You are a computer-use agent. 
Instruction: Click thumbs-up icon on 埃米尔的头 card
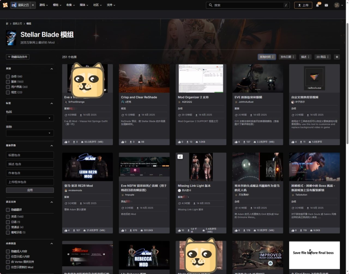click(x=236, y=231)
